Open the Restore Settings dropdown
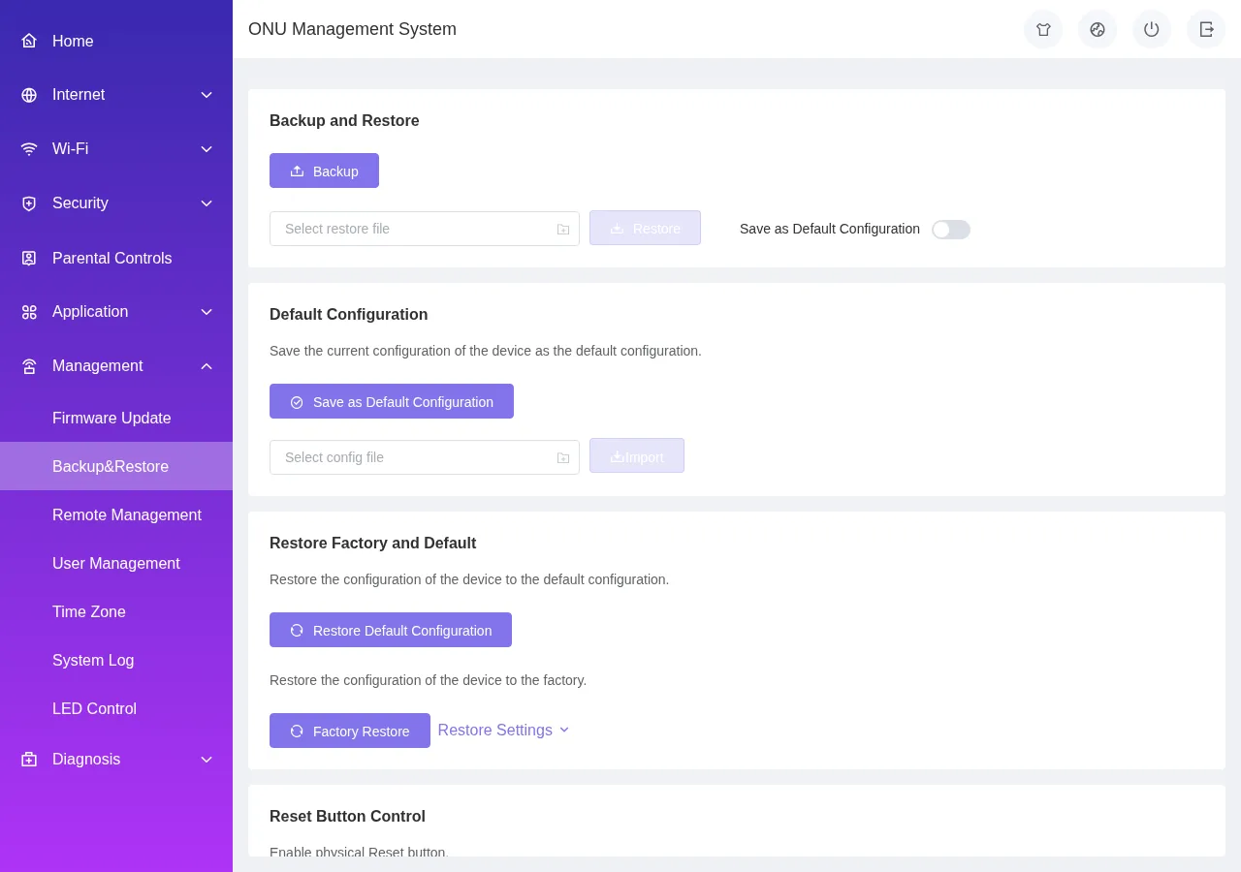The image size is (1241, 872). (504, 730)
